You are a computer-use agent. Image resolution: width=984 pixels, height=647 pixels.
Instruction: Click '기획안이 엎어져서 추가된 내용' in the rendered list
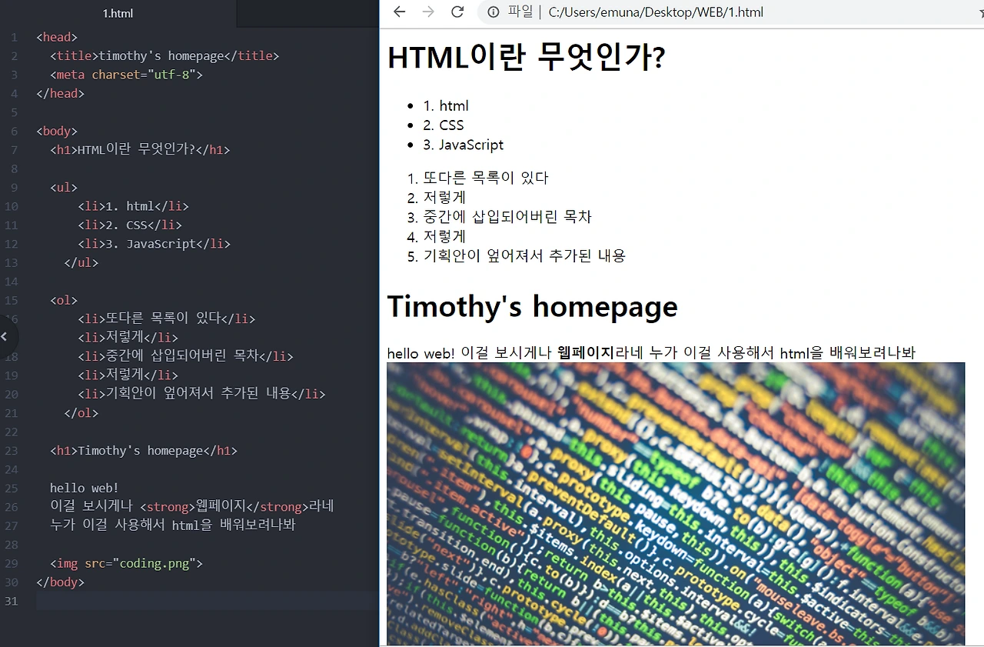point(524,256)
